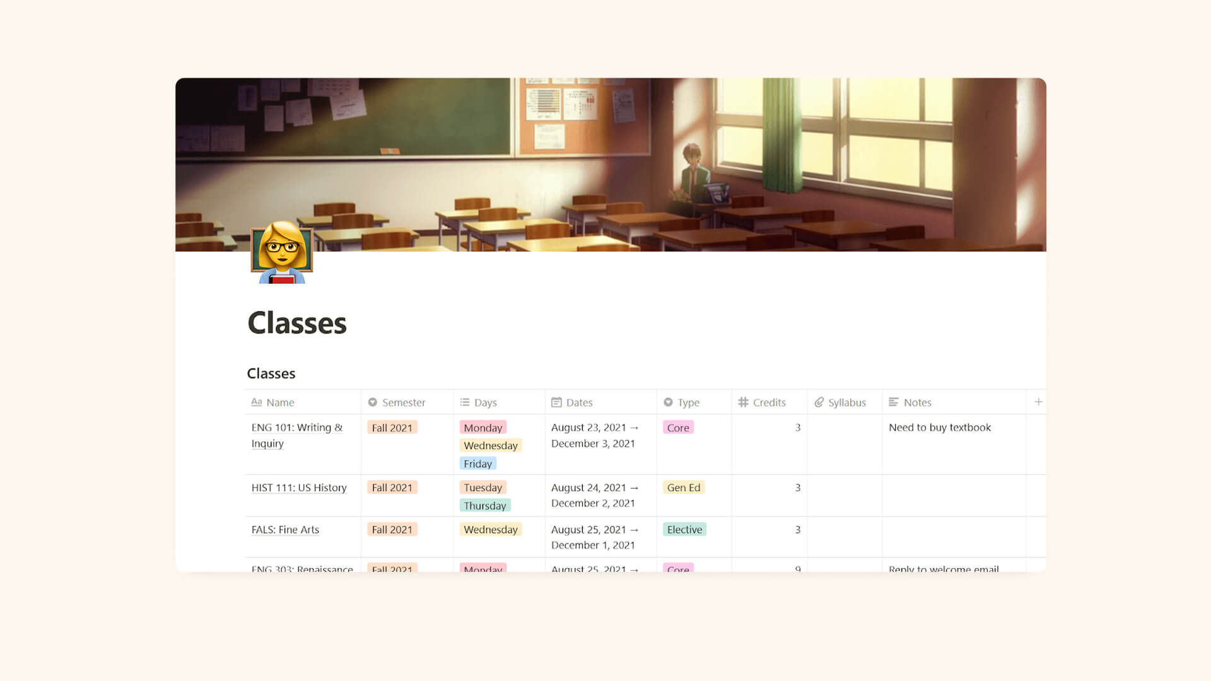1211x681 pixels.
Task: Click the Classes section label
Action: pos(271,373)
